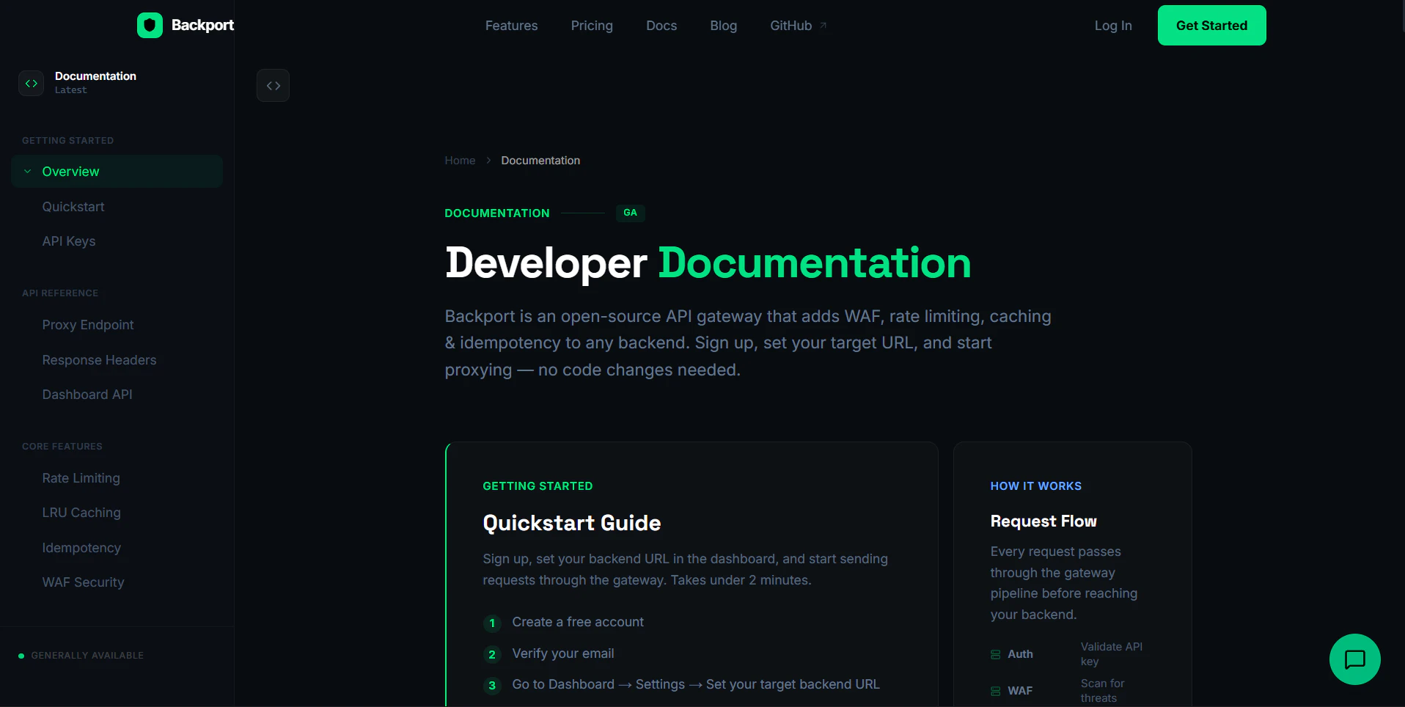Click the code-brackets icon beside Documentation heading

pos(31,83)
